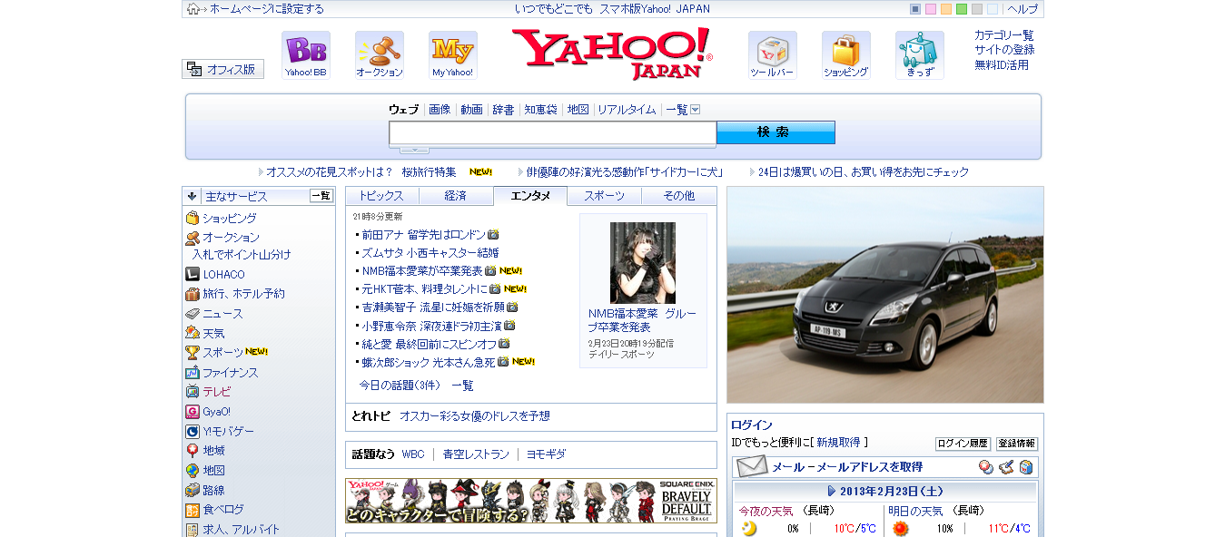Screen dimensions: 1225x537
Task: Click the テレビ icon in sidebar
Action: [193, 392]
